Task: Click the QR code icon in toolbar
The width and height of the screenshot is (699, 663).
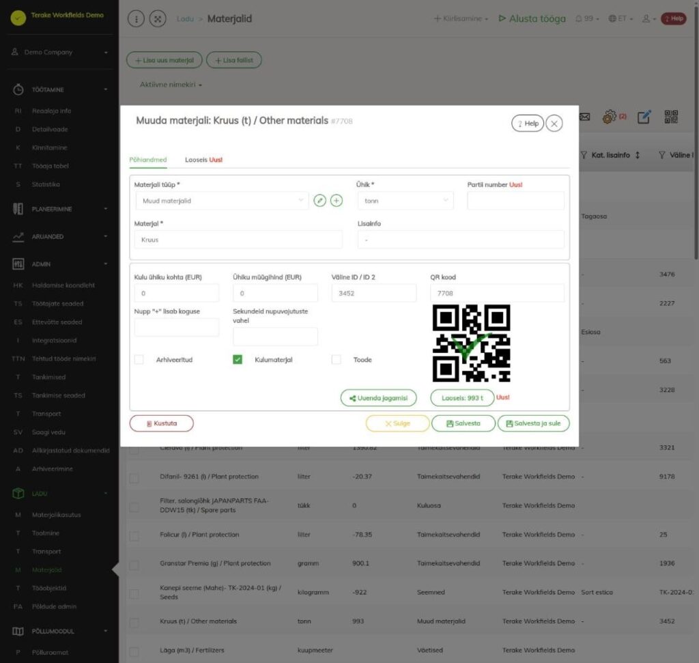Action: (x=672, y=117)
